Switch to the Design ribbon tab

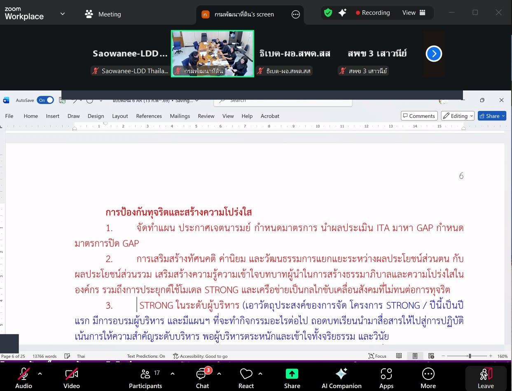coord(96,116)
